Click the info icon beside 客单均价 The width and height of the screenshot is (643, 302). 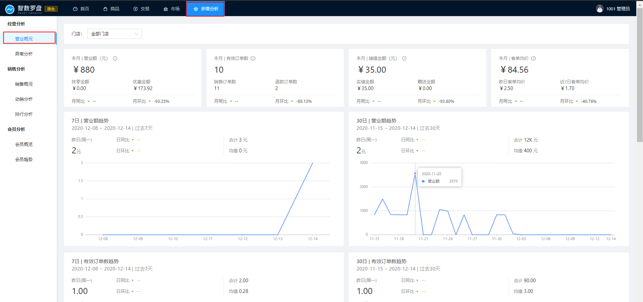533,59
